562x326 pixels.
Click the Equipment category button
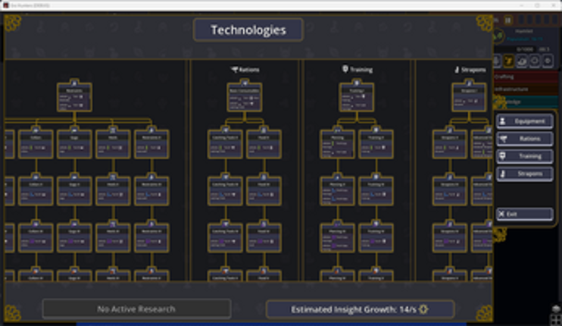point(524,121)
